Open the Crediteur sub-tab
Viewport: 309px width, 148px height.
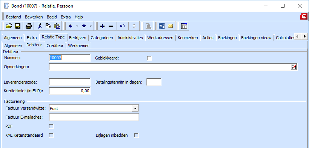55,46
